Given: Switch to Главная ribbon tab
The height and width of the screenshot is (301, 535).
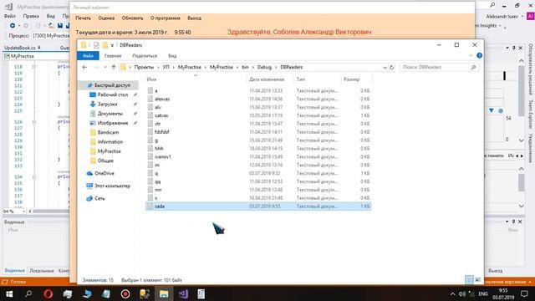Looking at the screenshot, I should (113, 56).
